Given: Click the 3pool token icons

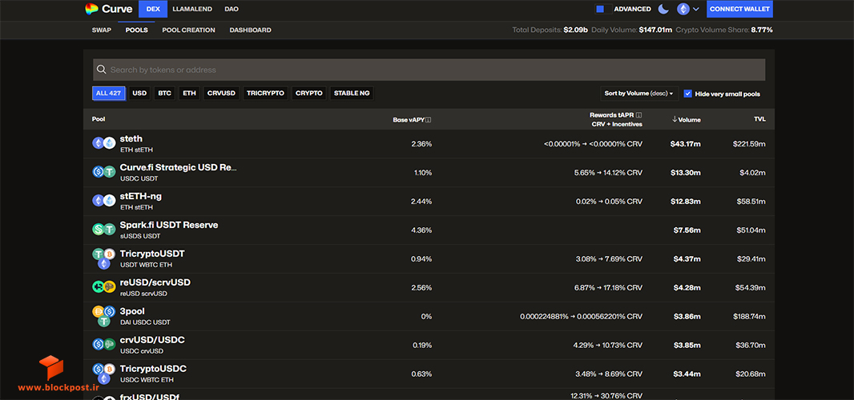Looking at the screenshot, I should point(103,316).
